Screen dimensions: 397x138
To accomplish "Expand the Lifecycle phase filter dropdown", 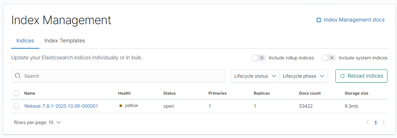I will click(303, 76).
